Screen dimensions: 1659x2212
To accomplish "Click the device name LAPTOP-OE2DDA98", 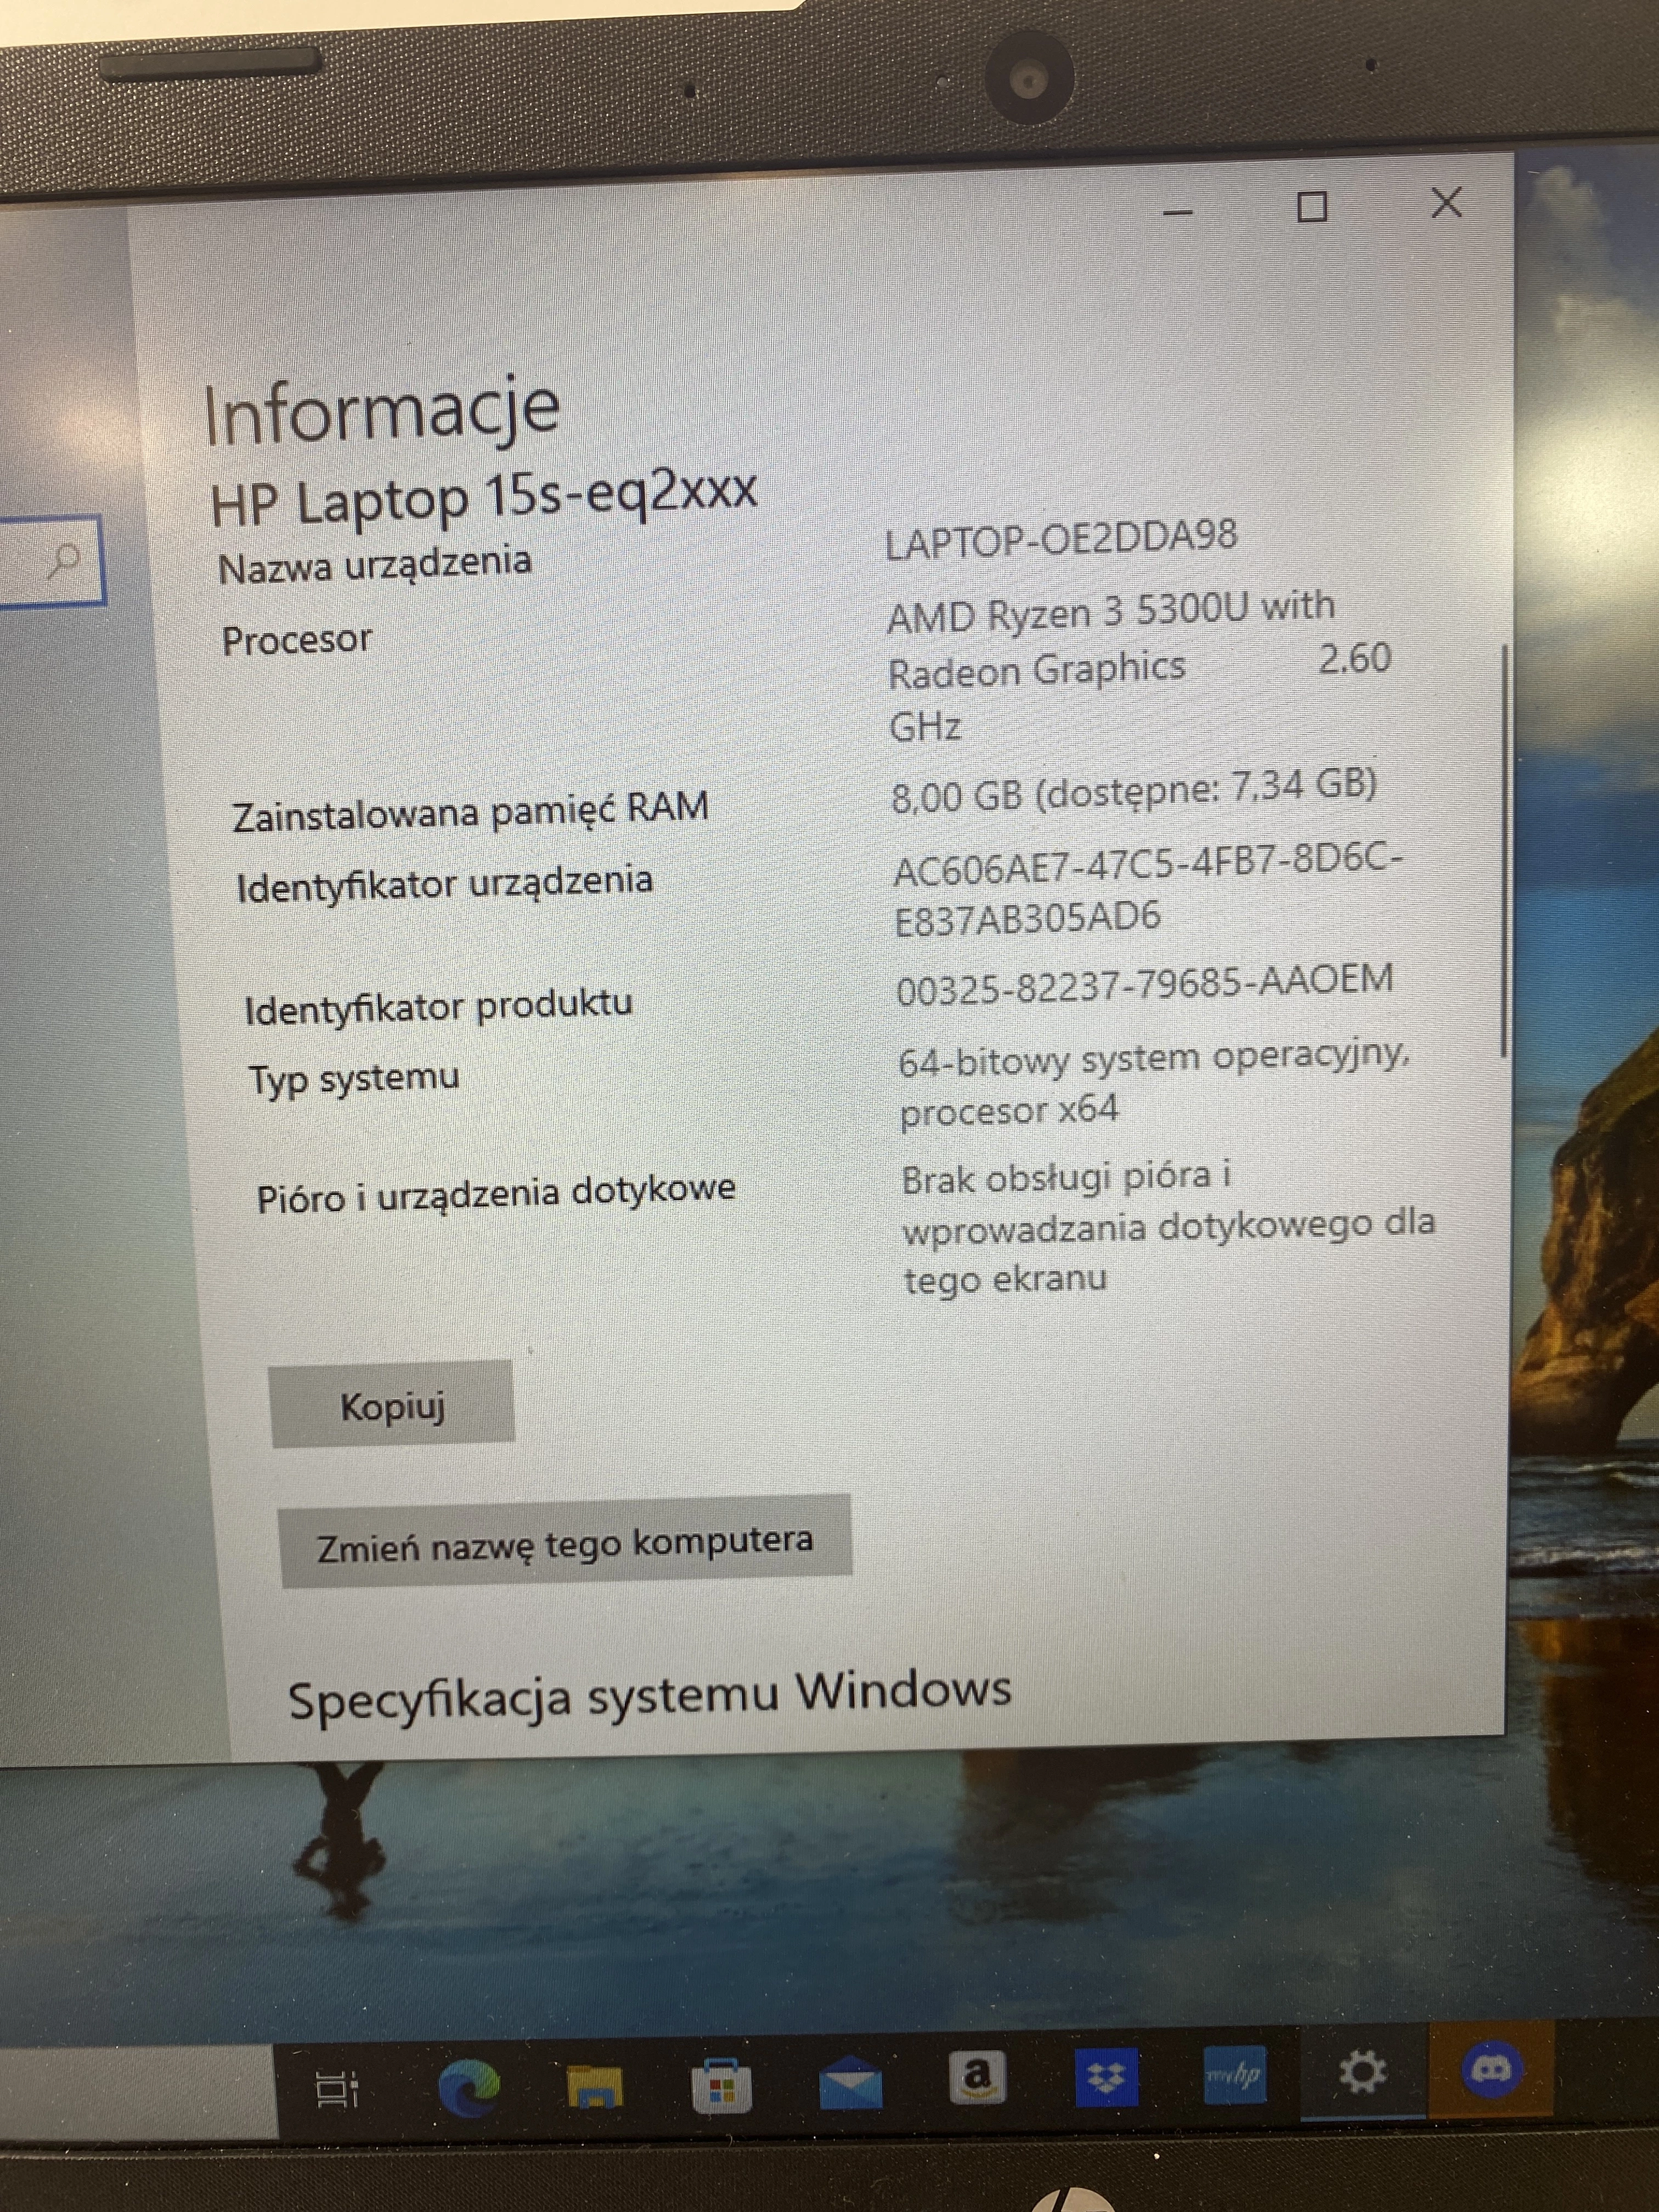I will point(1061,538).
